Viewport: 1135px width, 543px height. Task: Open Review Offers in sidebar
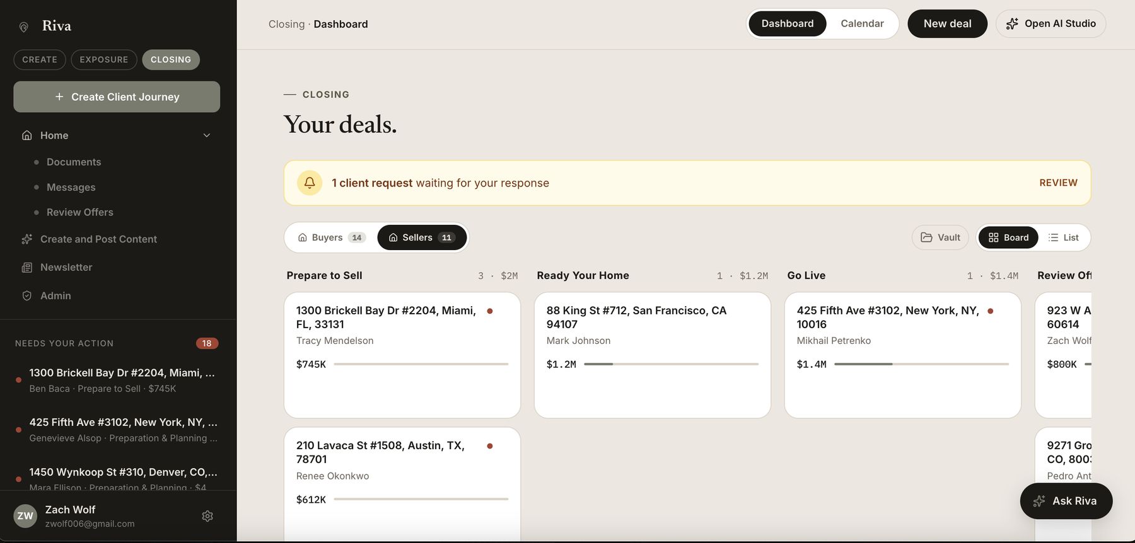pos(80,212)
